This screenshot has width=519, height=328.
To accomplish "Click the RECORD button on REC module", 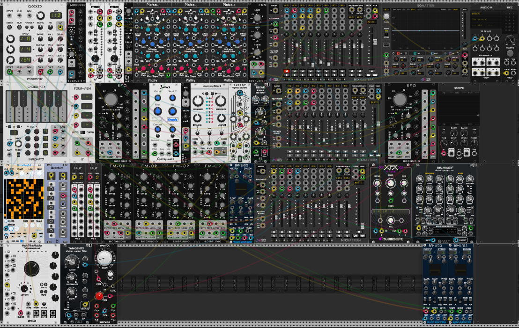I will click(x=510, y=52).
